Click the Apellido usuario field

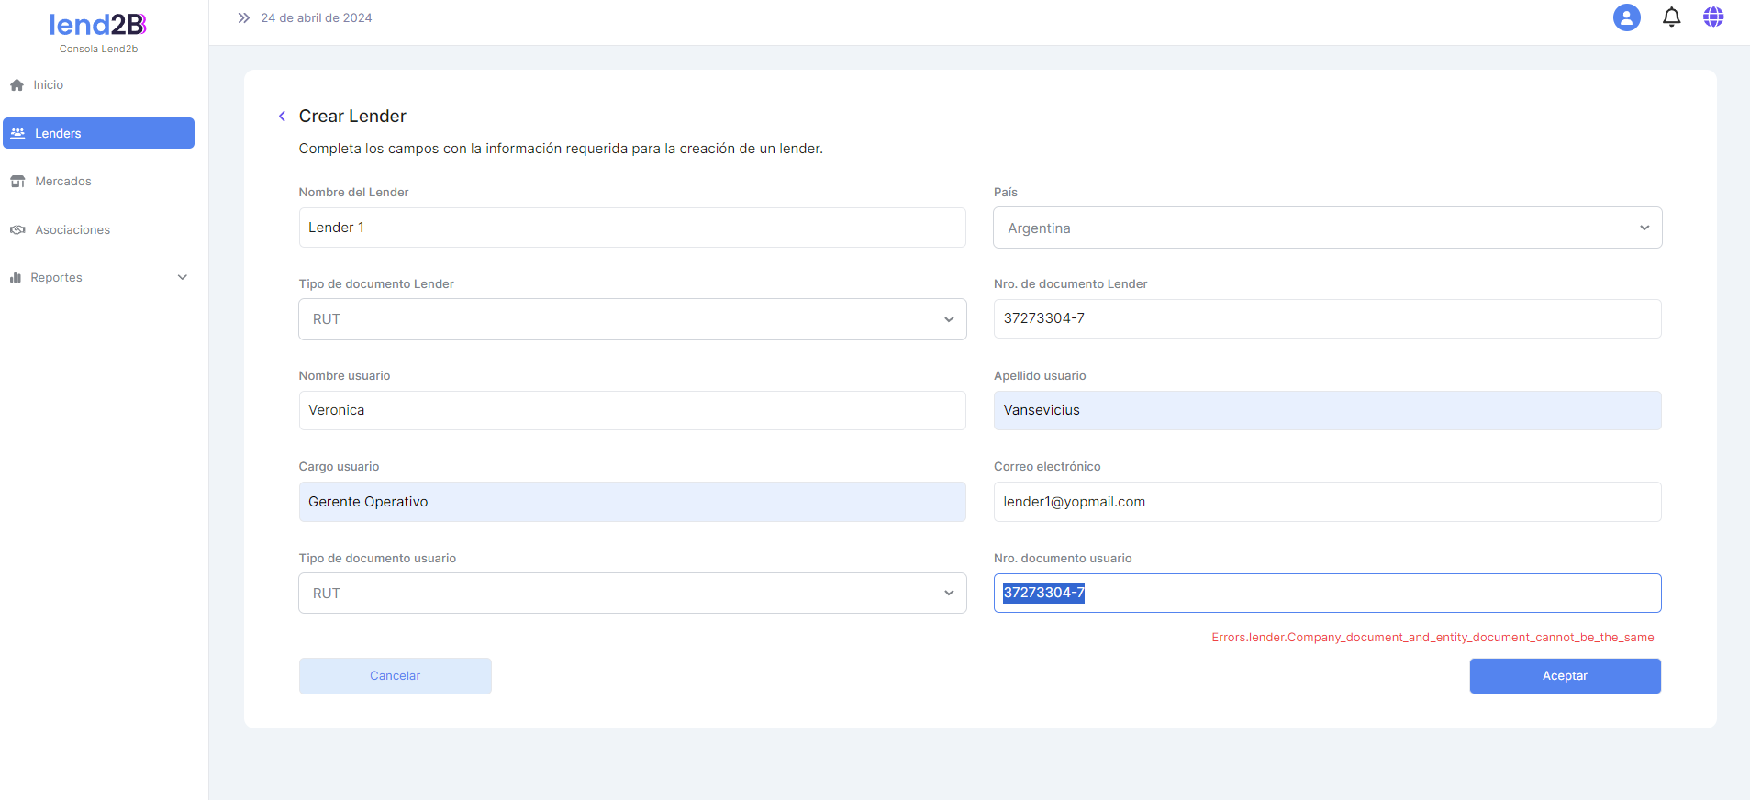pyautogui.click(x=1326, y=410)
